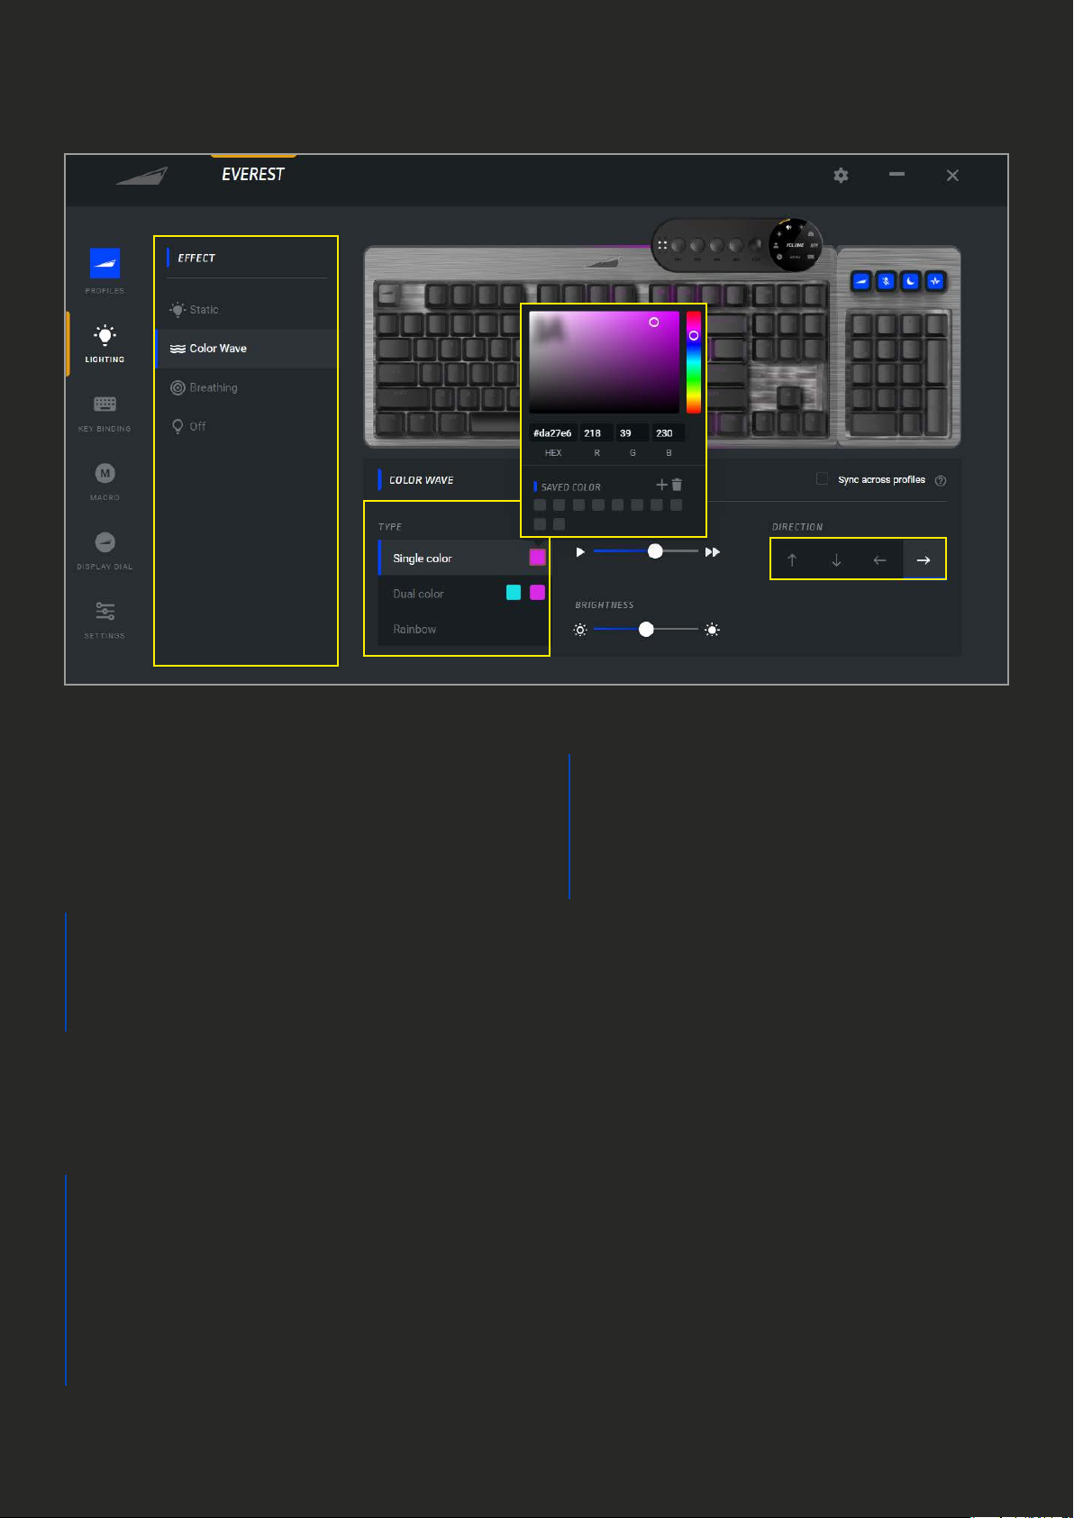The width and height of the screenshot is (1074, 1518).
Task: Add current color to saved colors
Action: (662, 485)
